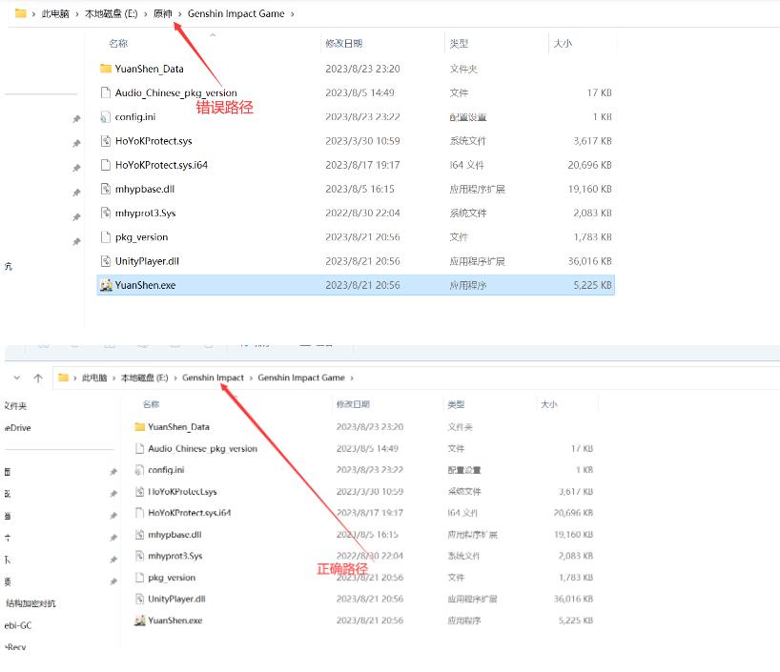Expand chevron after Genshin Impact Game in bottom address bar

click(x=352, y=378)
